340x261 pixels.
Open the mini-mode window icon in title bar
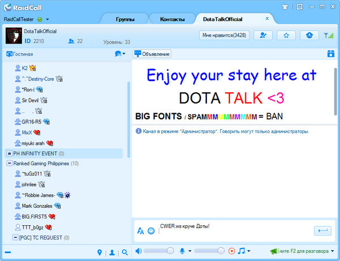[x=300, y=7]
